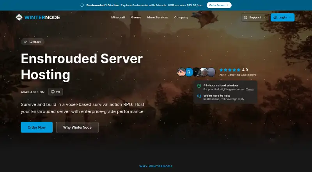Click the WHY WINTERNODE section label

point(156,166)
